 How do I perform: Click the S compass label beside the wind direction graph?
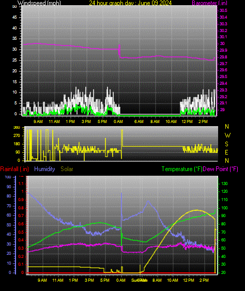pyautogui.click(x=226, y=144)
